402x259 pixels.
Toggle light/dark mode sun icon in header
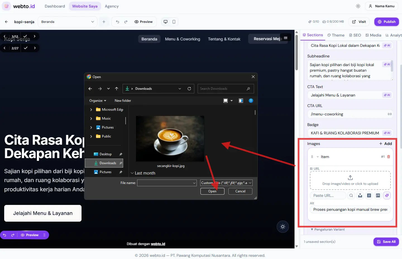(x=358, y=6)
